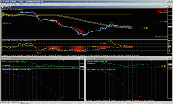The width and height of the screenshot is (173, 104).
Task: Click the Basket_Indicator label in the M30 window
Action: (x=16, y=69)
